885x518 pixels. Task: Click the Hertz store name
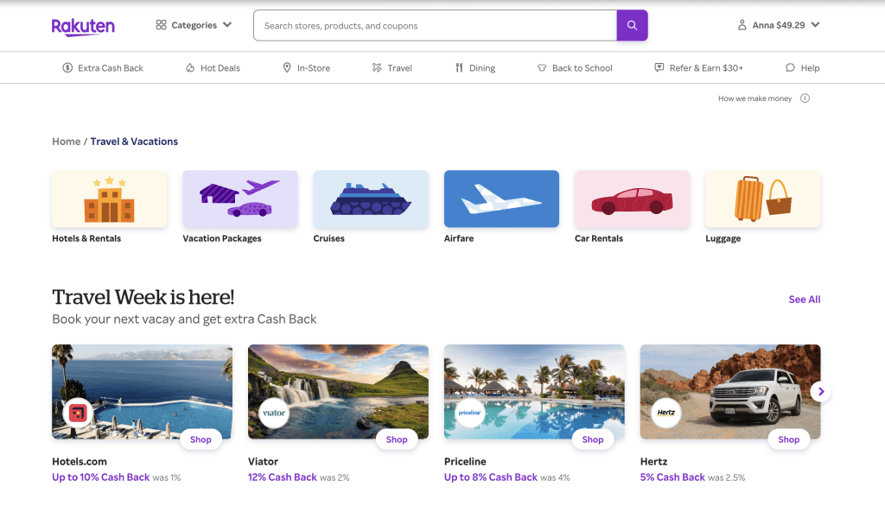point(653,461)
